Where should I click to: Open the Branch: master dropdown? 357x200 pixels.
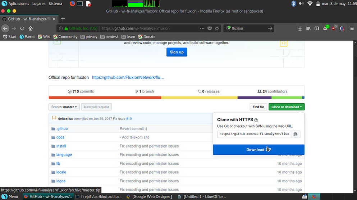pos(64,107)
